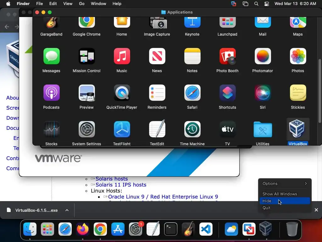Select the Mission Control app icon
The height and width of the screenshot is (242, 322).
pyautogui.click(x=87, y=56)
